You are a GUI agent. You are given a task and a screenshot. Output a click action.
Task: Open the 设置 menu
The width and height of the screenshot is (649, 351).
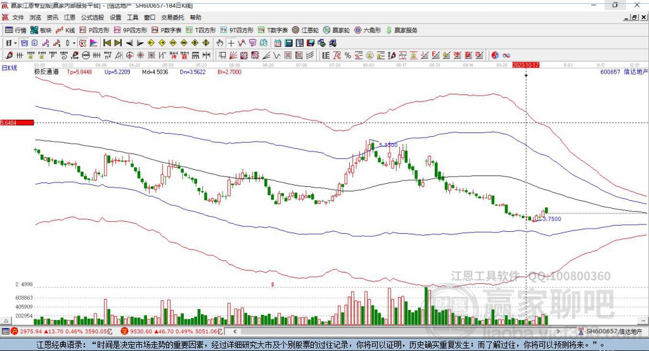[115, 17]
